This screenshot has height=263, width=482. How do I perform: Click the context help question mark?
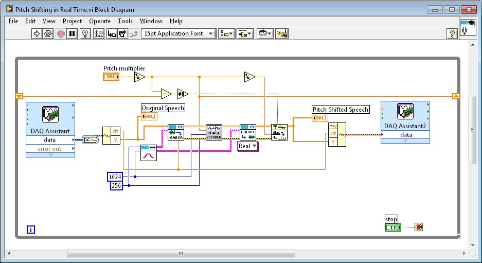[452, 33]
